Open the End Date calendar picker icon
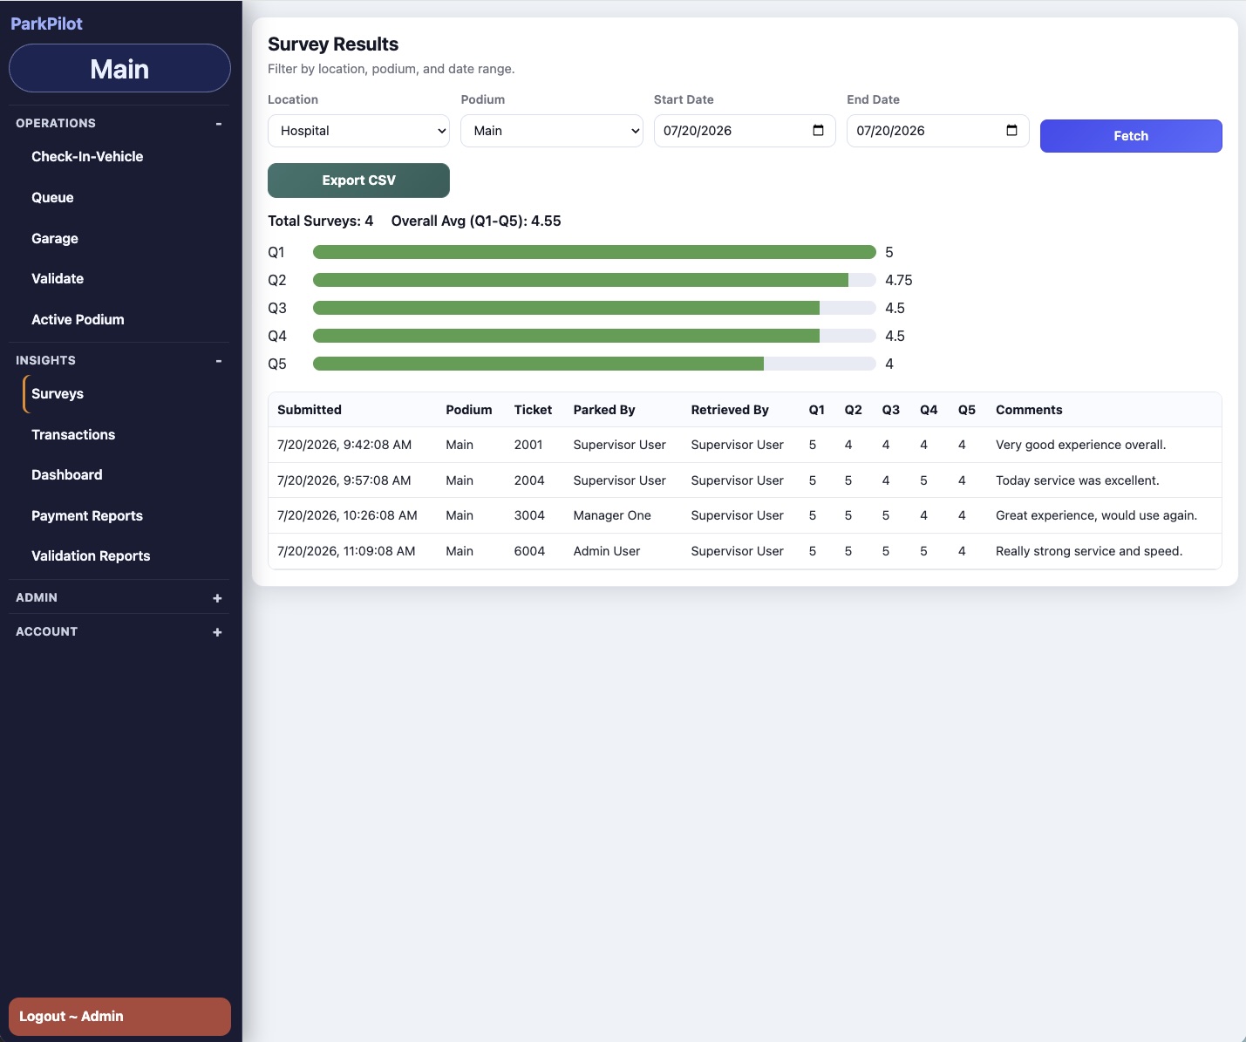The image size is (1246, 1042). (x=1011, y=131)
